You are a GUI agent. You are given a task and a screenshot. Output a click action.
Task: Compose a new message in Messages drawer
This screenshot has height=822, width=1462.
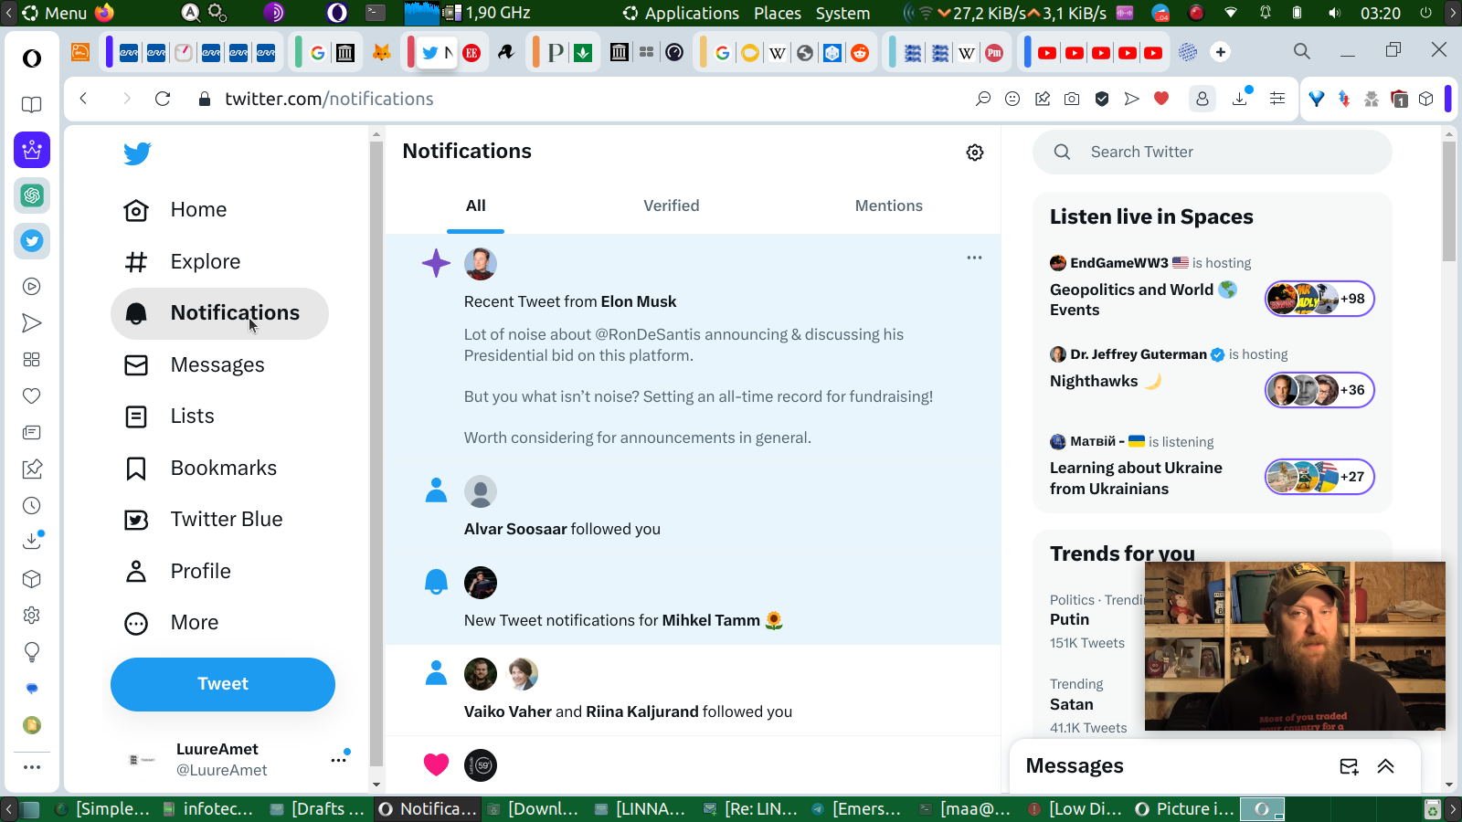[1349, 766]
